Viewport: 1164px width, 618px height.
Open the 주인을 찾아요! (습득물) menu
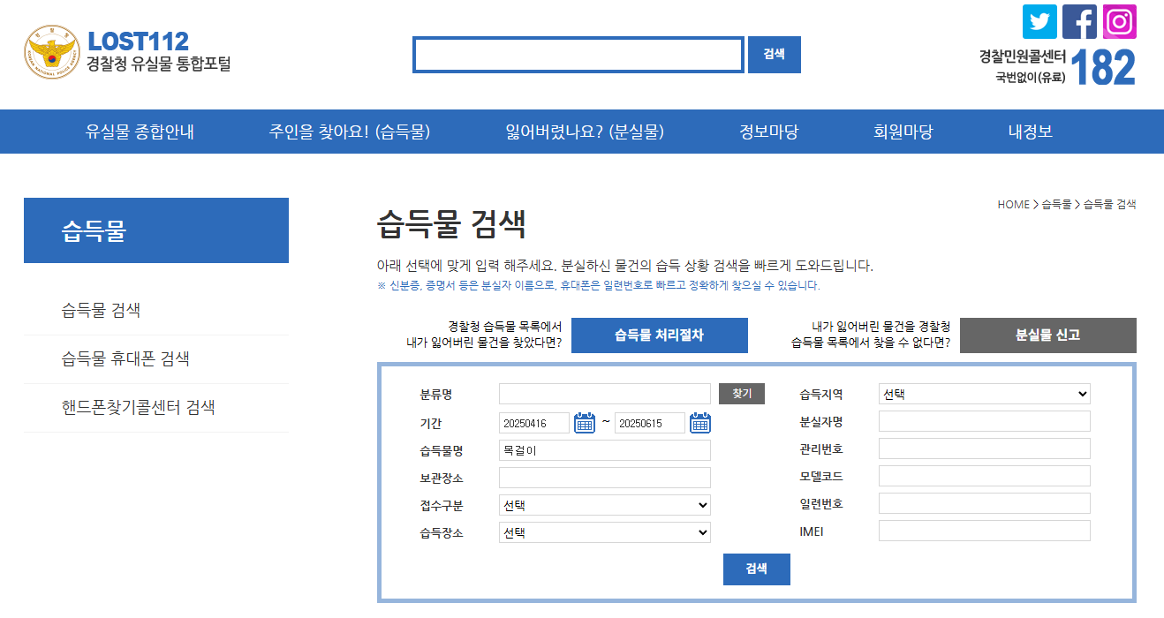[x=350, y=132]
